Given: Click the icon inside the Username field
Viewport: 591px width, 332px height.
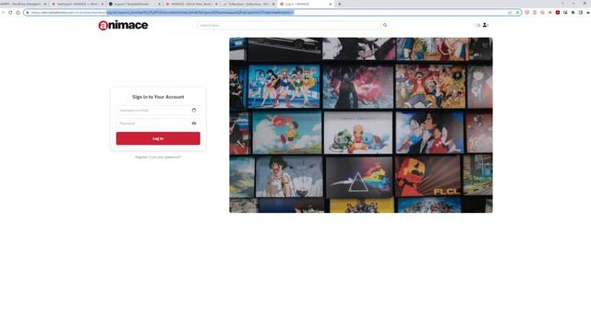Looking at the screenshot, I should tap(194, 111).
